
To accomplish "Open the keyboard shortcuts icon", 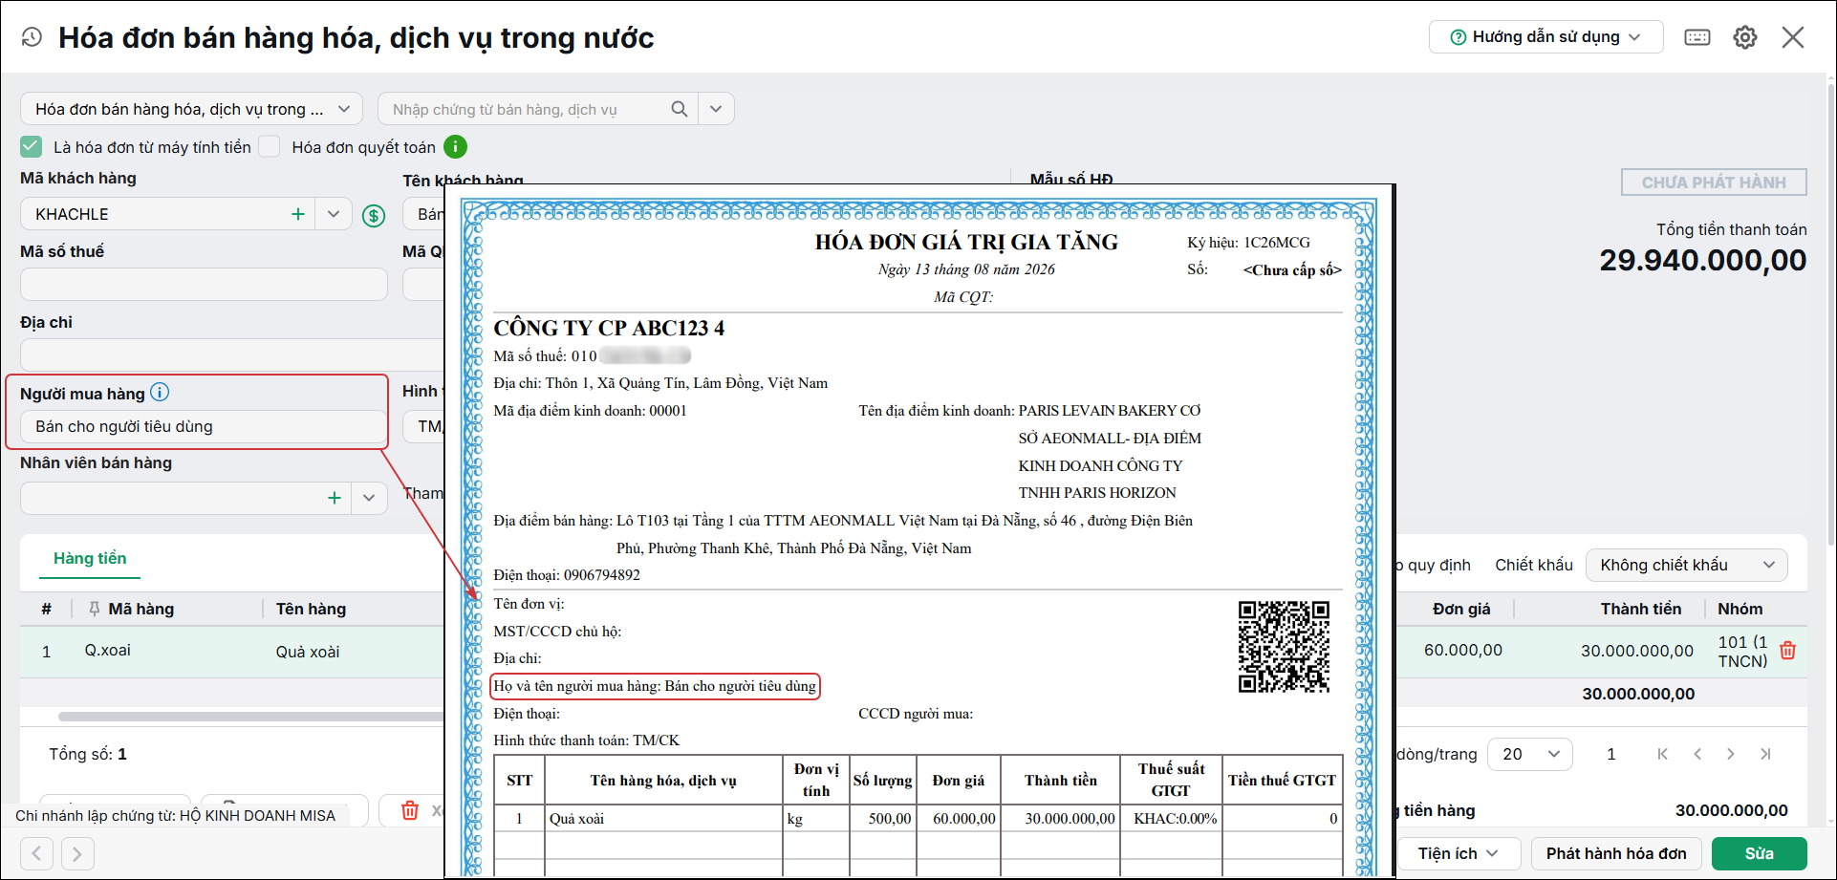I will pos(1697,37).
